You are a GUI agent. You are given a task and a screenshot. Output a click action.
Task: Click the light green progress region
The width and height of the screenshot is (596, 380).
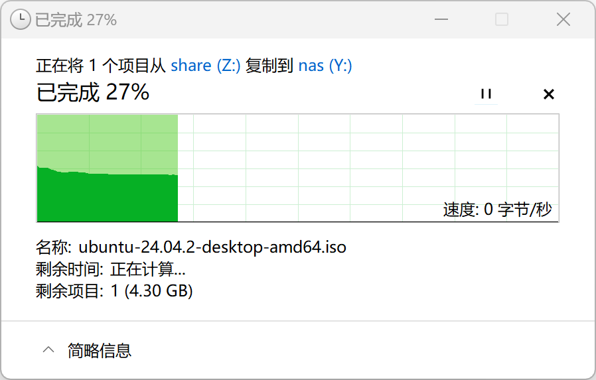point(106,139)
